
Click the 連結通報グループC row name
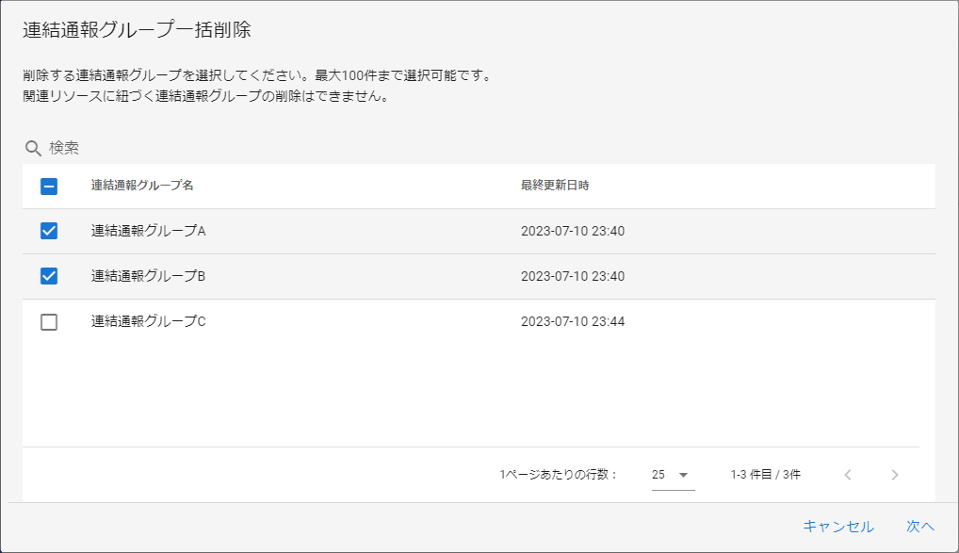(x=148, y=321)
